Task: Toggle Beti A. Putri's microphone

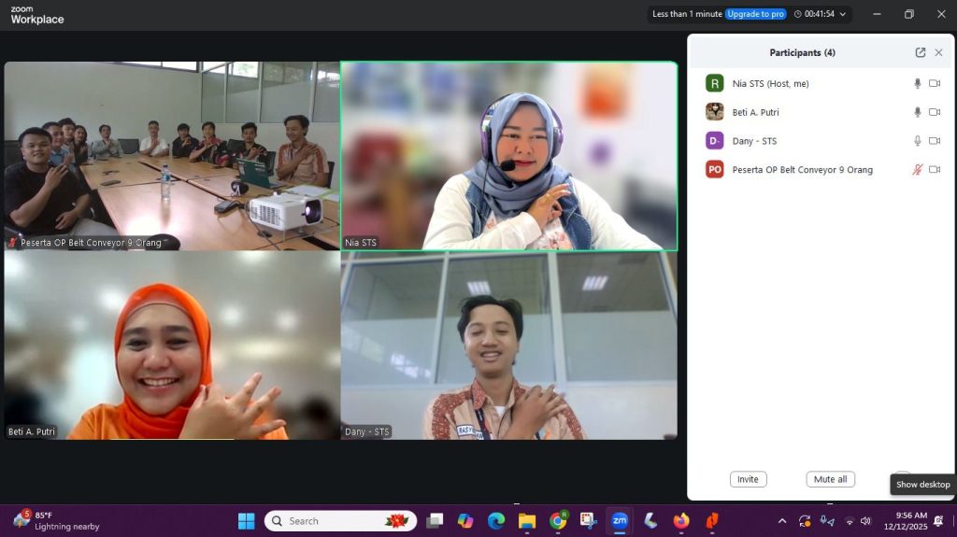Action: click(917, 112)
